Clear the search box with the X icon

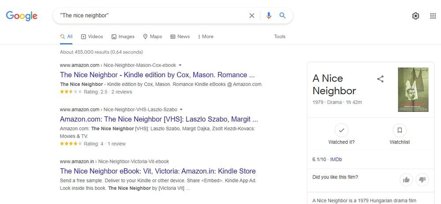pyautogui.click(x=252, y=16)
